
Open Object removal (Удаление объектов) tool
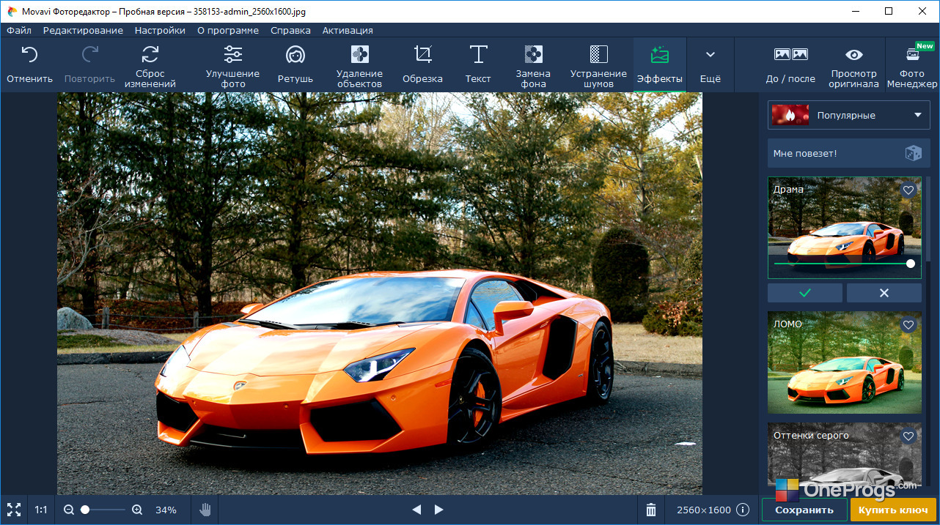click(359, 64)
